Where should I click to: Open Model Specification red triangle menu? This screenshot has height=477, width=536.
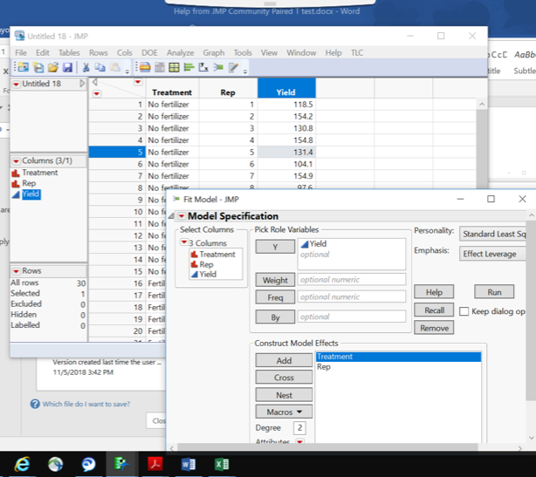[x=182, y=216]
